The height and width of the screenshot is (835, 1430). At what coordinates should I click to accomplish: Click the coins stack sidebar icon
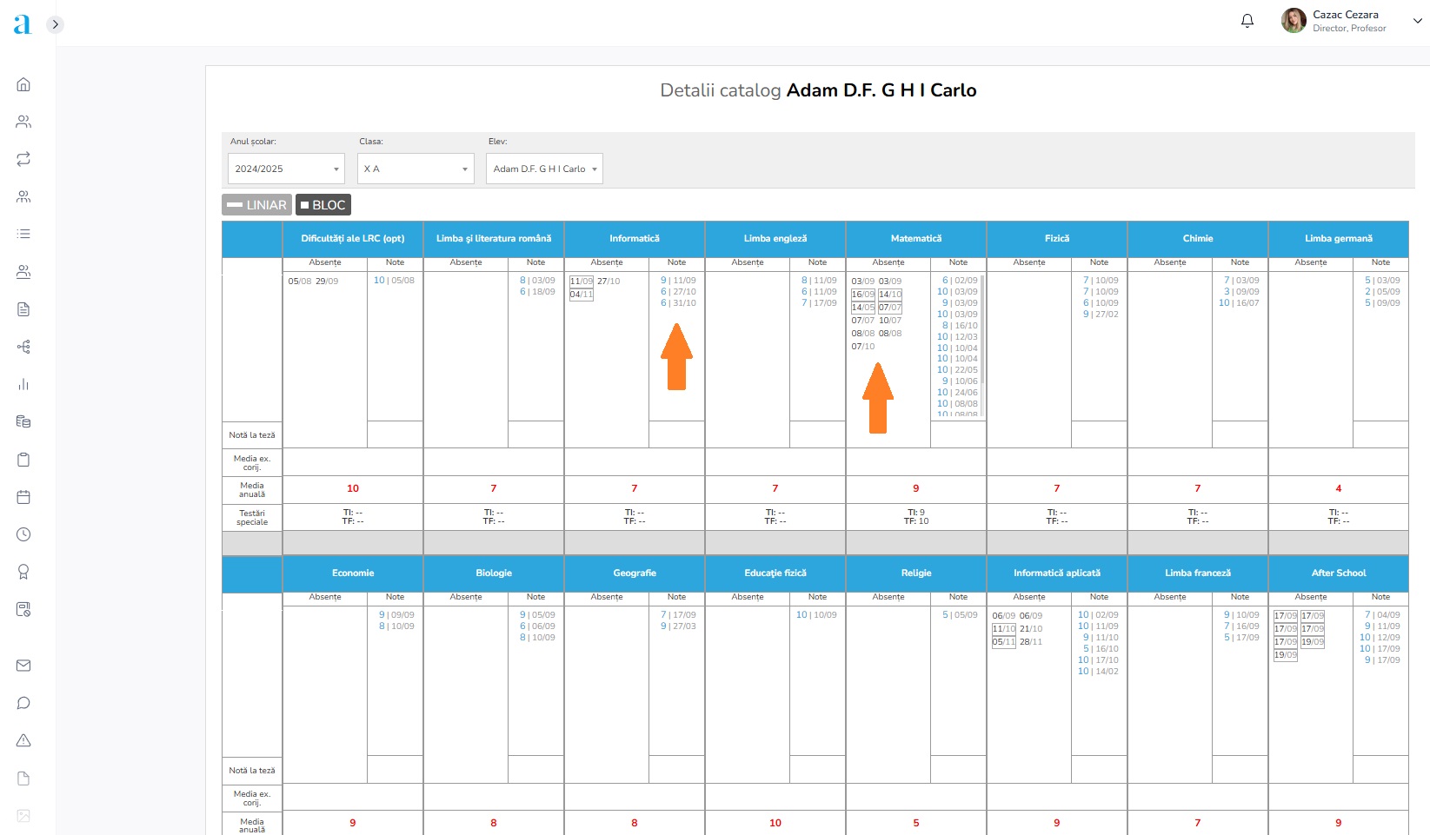coord(23,421)
